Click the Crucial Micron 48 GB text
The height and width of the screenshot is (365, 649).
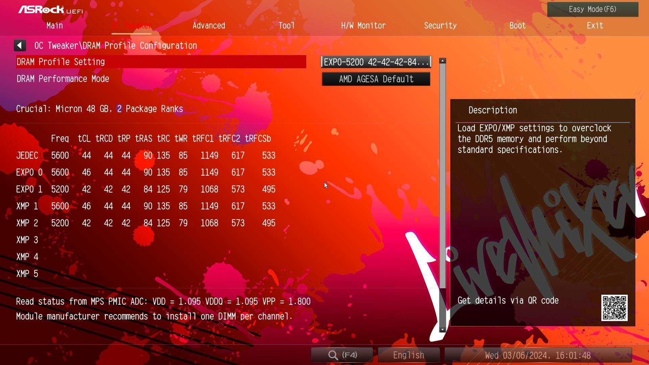[100, 109]
